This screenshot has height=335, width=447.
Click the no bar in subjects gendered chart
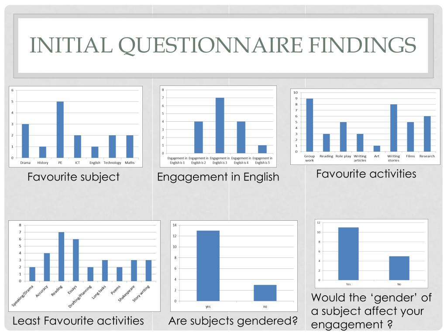click(x=265, y=293)
